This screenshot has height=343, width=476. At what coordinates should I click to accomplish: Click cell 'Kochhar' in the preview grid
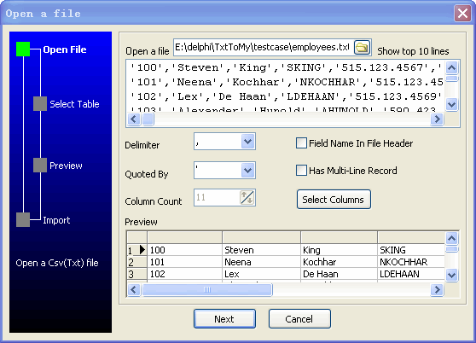click(x=340, y=262)
